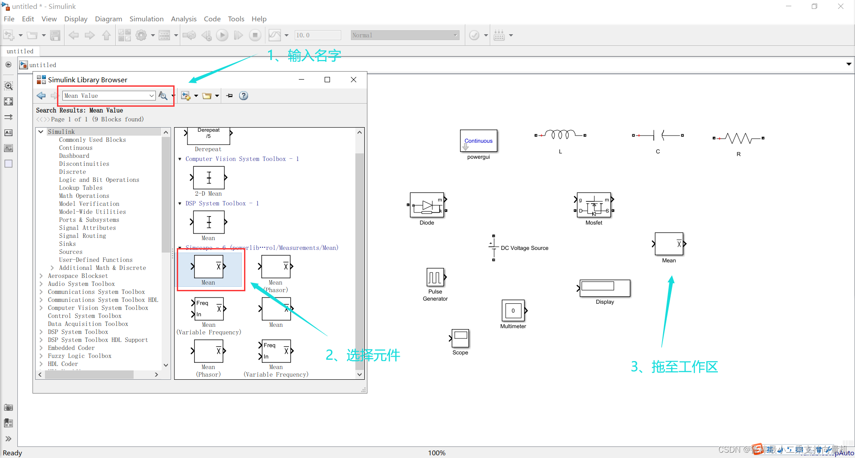The image size is (855, 458).
Task: Select Commonly Used Blocks library
Action: click(x=93, y=140)
